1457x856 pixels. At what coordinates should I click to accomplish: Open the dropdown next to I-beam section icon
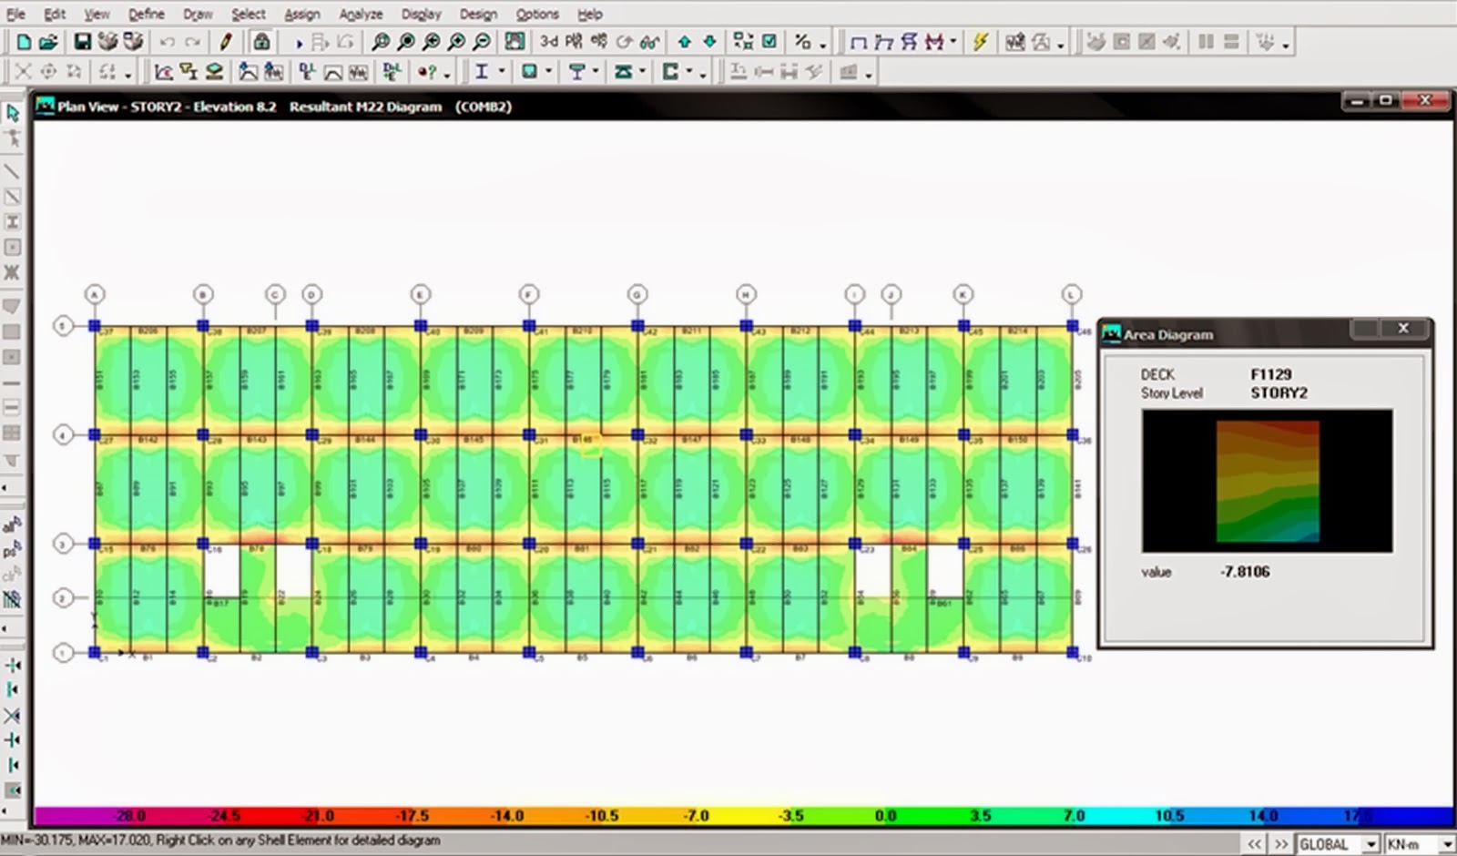[x=502, y=72]
